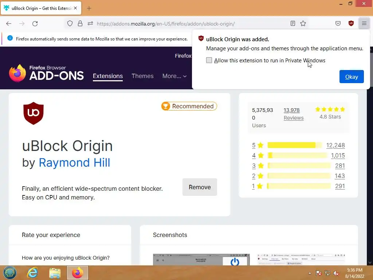
Task: Click the 281 three-star count
Action: tap(340, 166)
